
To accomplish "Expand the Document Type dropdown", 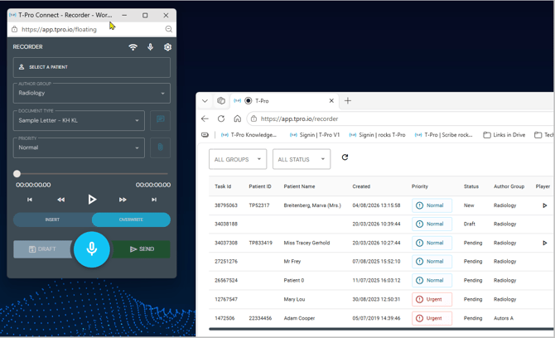I will pos(79,120).
